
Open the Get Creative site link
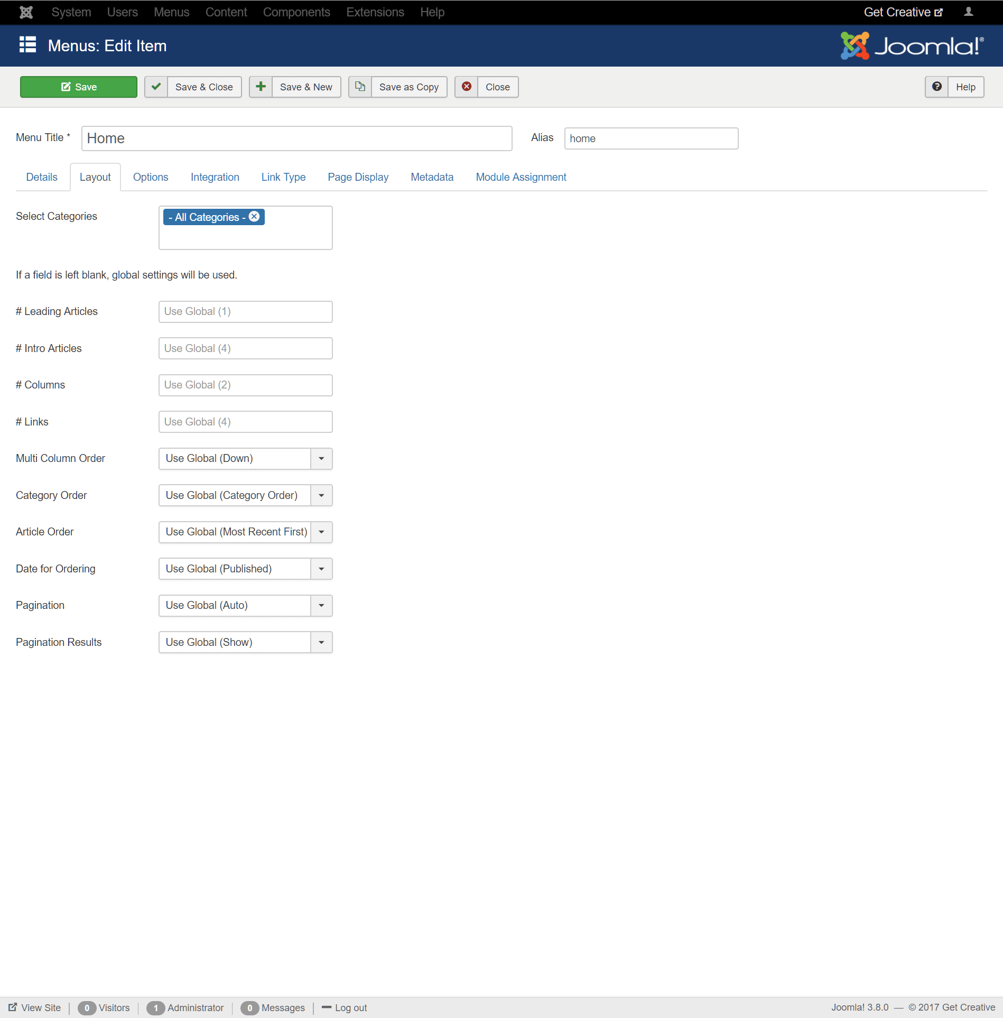903,12
